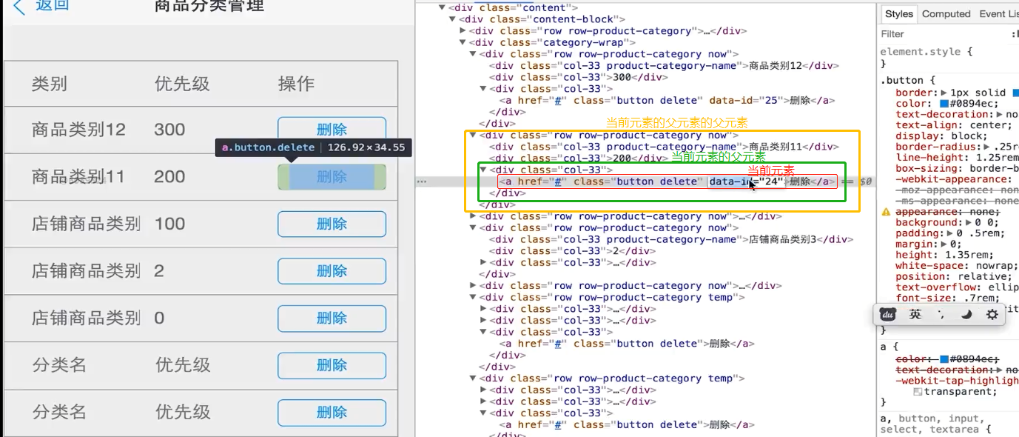Click the white-space: nowrap declaration
Image resolution: width=1019 pixels, height=437 pixels.
point(957,266)
